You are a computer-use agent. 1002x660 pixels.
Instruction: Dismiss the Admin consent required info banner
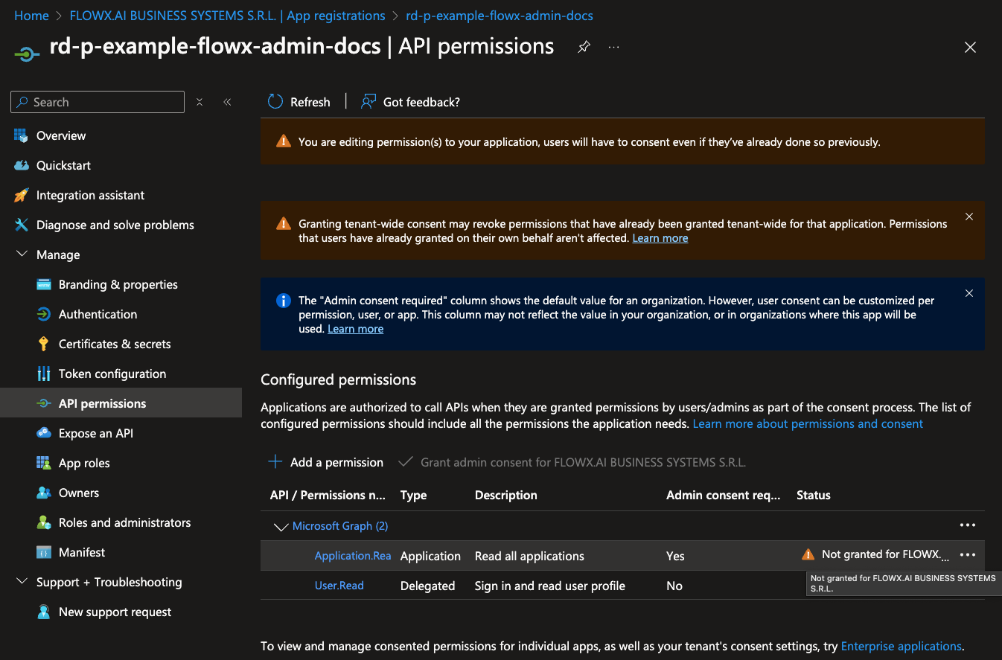pos(969,293)
